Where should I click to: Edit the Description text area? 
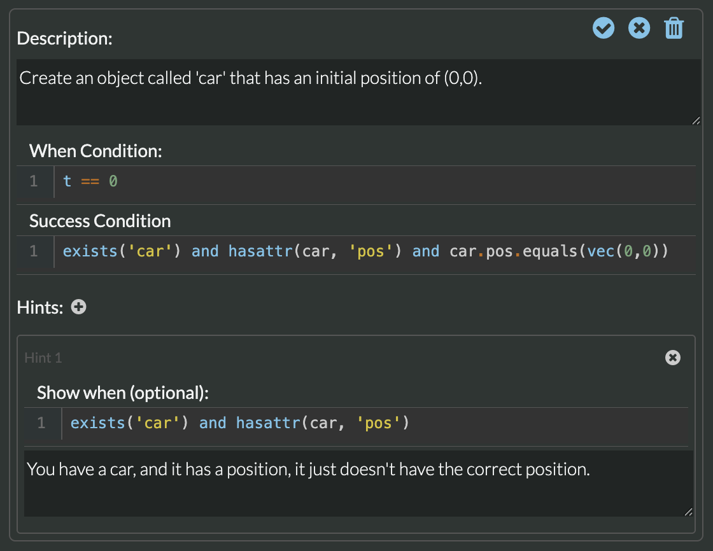pyautogui.click(x=358, y=92)
